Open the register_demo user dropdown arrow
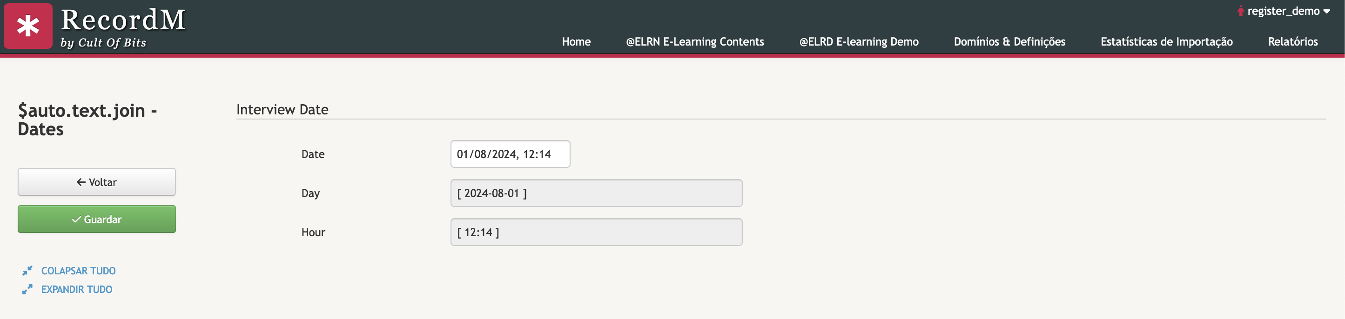 1327,12
